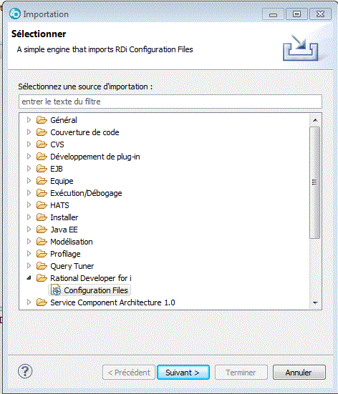The height and width of the screenshot is (394, 338).
Task: Click the scroll down arrow of the list
Action: pos(315,303)
